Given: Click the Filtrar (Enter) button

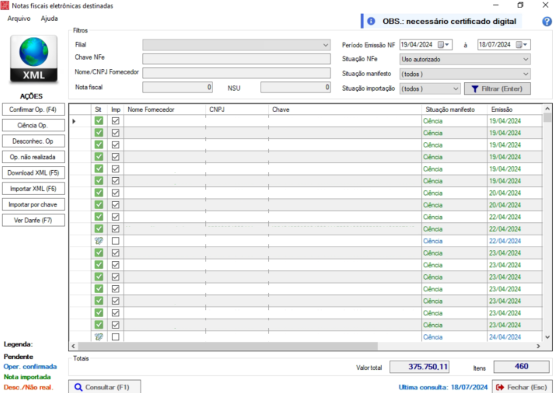Looking at the screenshot, I should pos(497,88).
